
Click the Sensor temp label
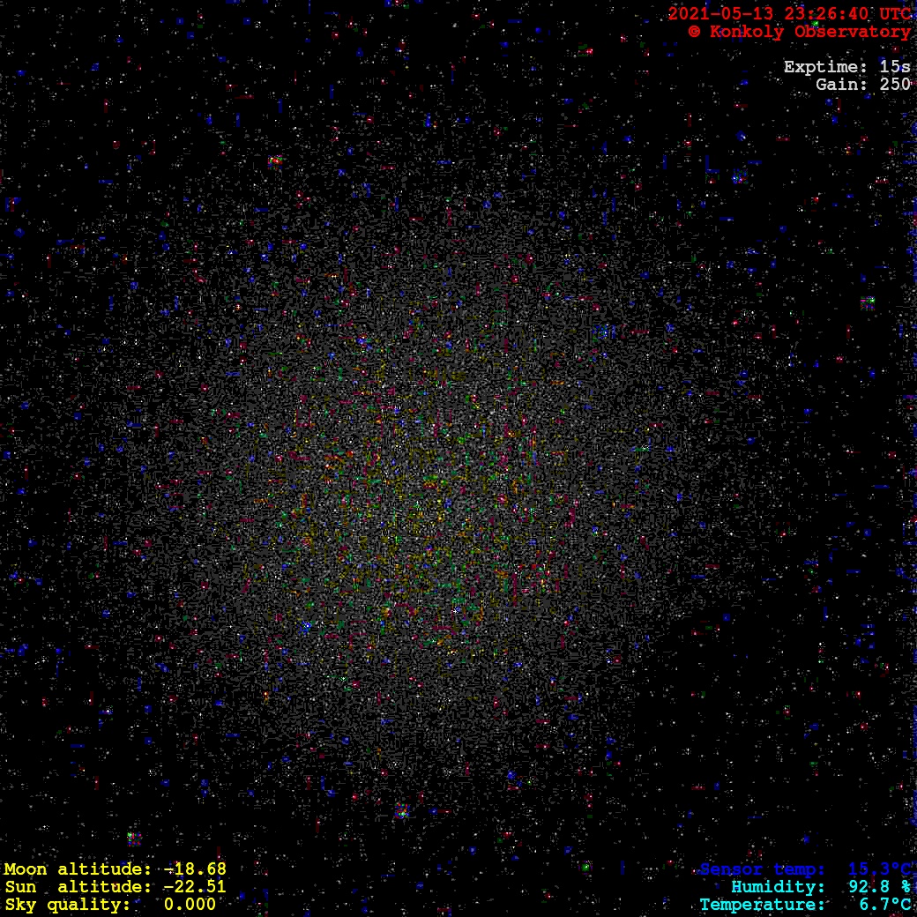click(763, 869)
